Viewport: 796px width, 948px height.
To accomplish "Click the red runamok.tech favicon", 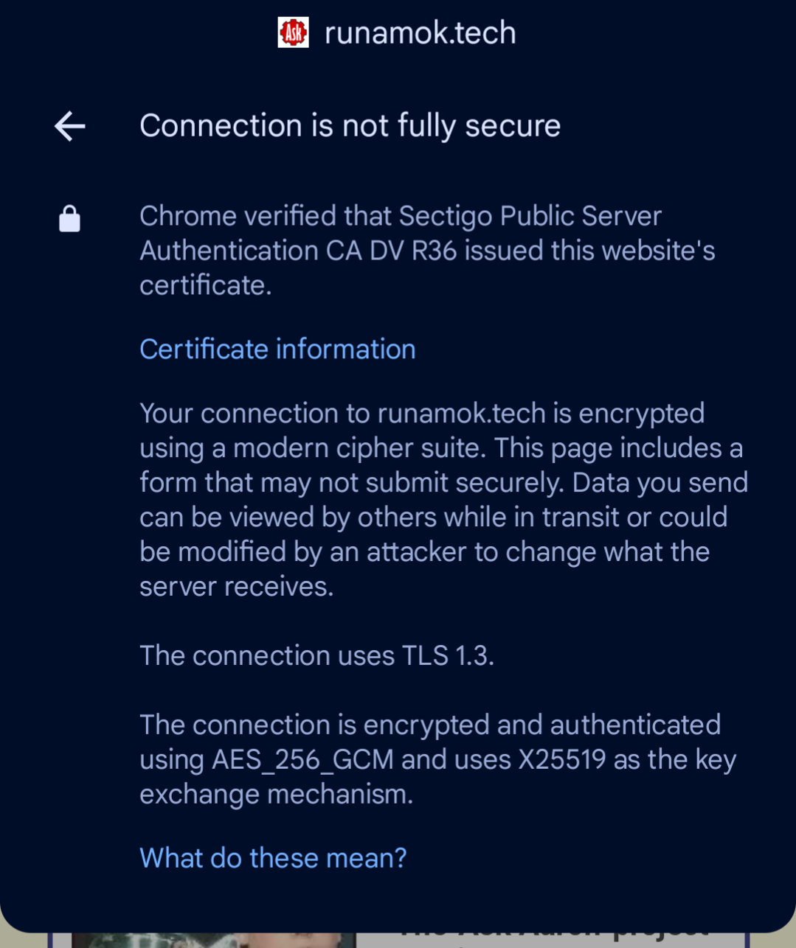I will click(293, 33).
